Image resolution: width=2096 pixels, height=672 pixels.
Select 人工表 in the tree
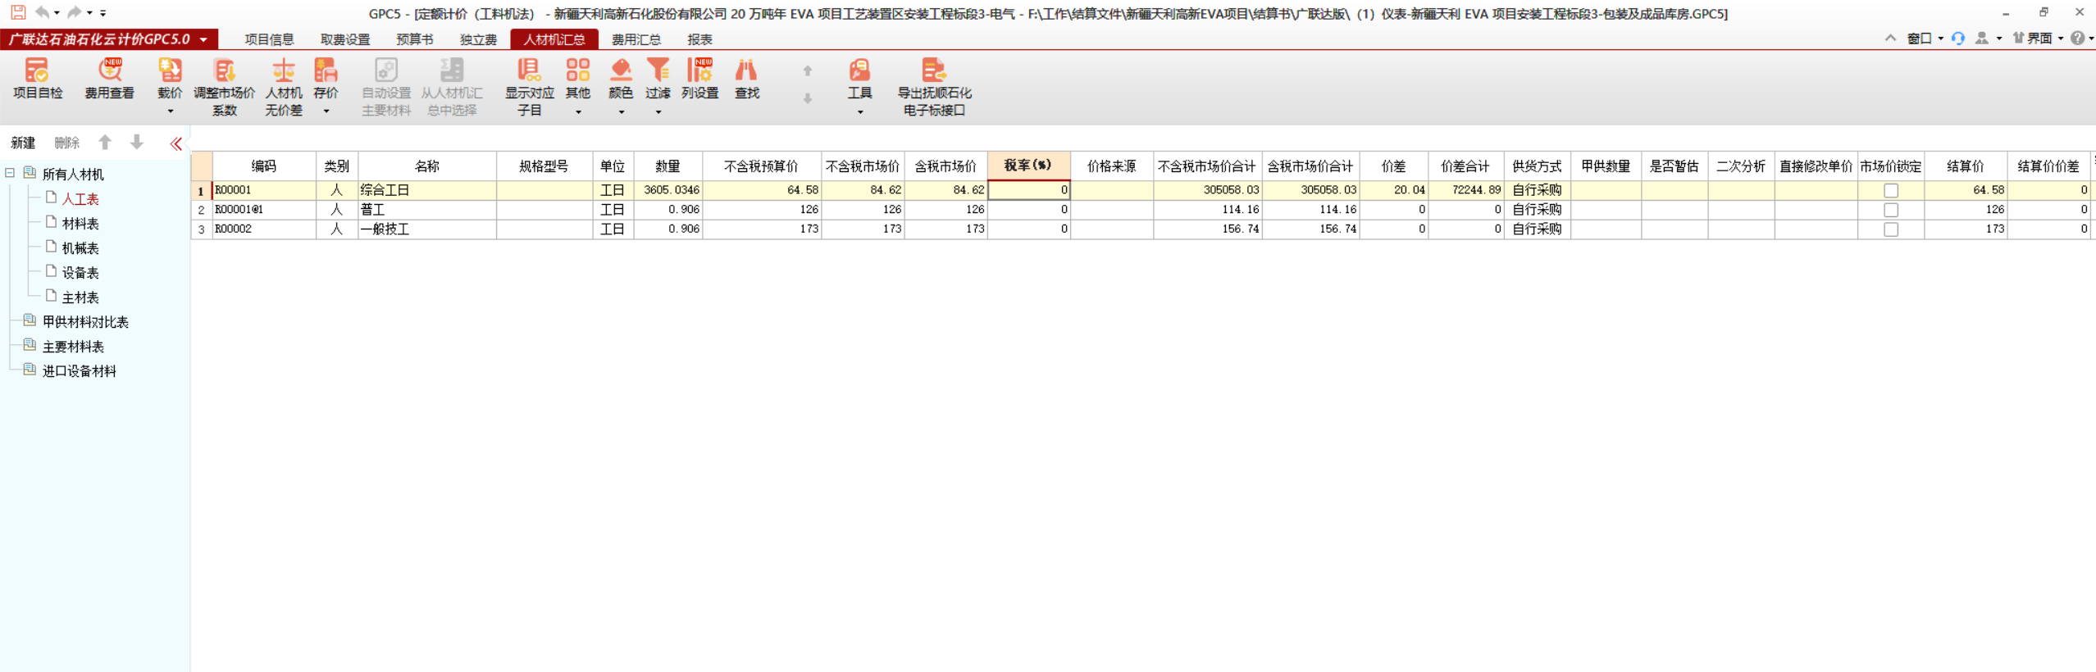tap(80, 199)
